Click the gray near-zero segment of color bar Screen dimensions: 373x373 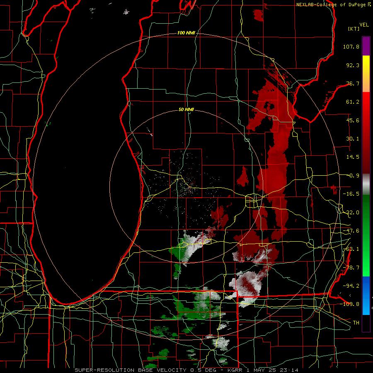point(366,184)
